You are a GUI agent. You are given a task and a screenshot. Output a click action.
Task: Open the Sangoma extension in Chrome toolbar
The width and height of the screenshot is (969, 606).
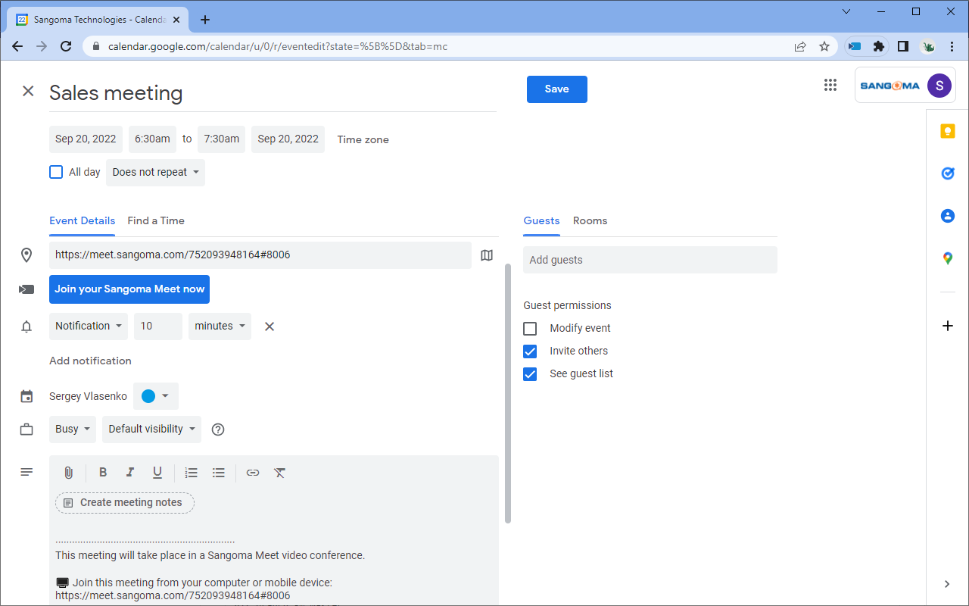[x=855, y=46]
